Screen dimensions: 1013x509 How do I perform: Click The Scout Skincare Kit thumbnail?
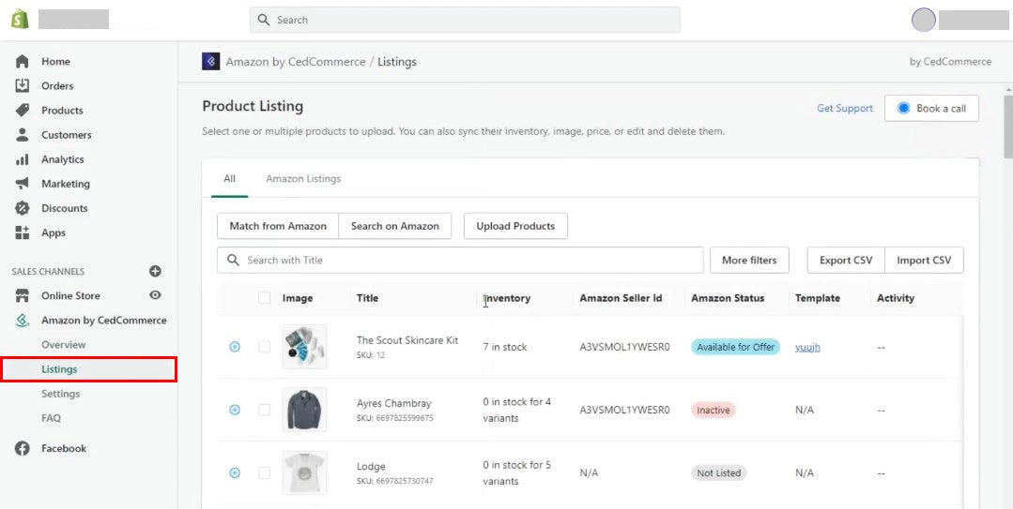[304, 347]
